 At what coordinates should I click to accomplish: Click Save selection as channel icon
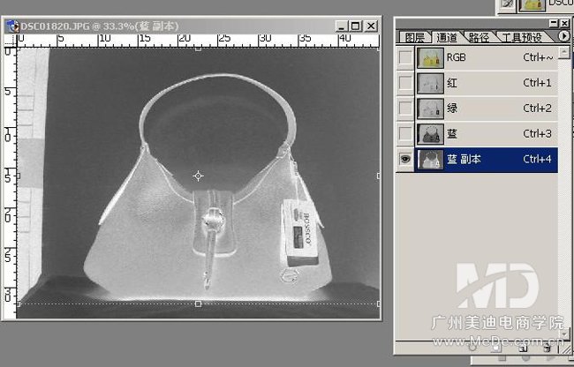pos(495,348)
